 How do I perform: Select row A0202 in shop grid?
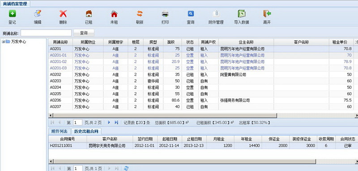pyautogui.click(x=203, y=74)
